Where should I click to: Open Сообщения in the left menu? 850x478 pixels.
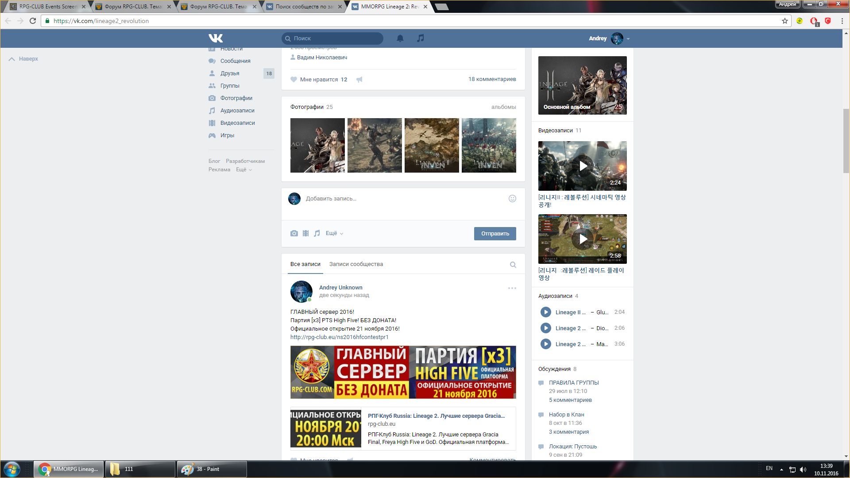tap(235, 61)
